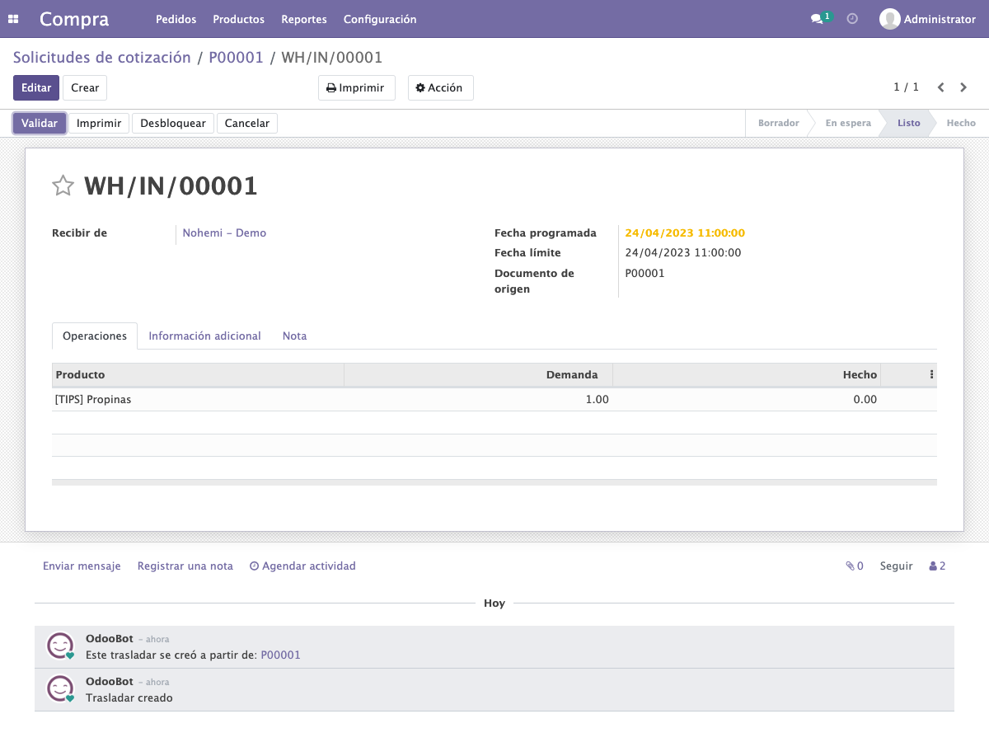This screenshot has width=989, height=742.
Task: Open optional columns menu in table
Action: click(x=931, y=374)
